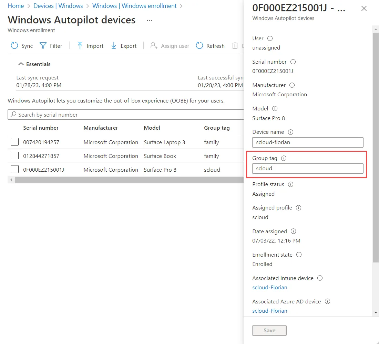Image resolution: width=379 pixels, height=344 pixels.
Task: Click the Date assigned info icon
Action: click(293, 231)
